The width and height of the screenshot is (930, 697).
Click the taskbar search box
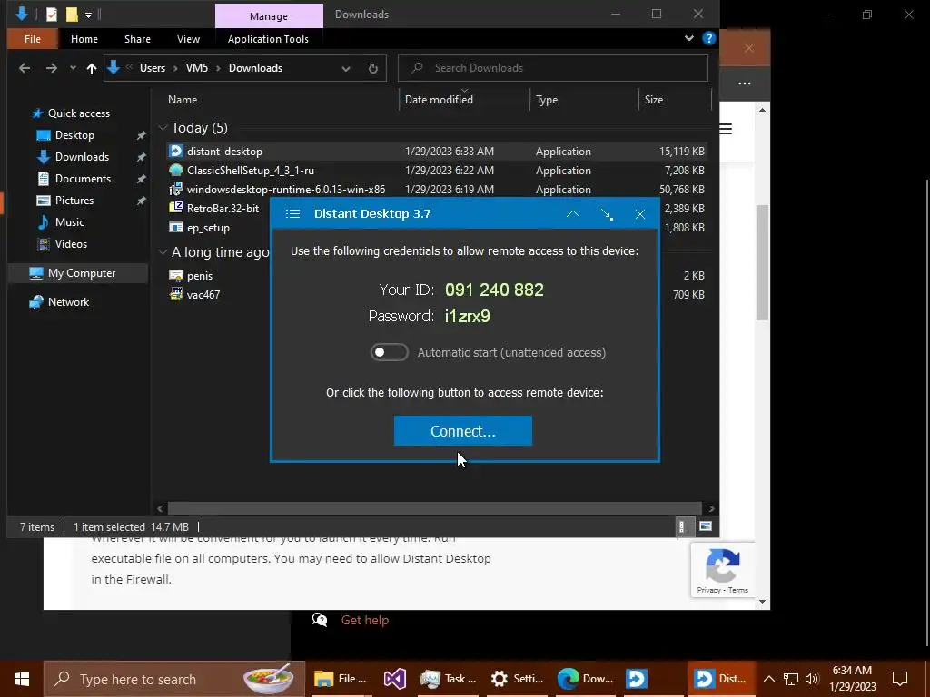174,679
